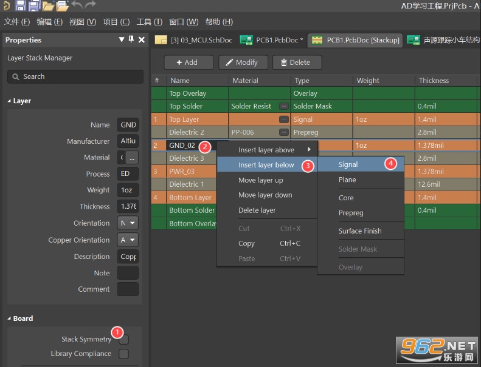This screenshot has height=367, width=481.
Task: Click ellipsis in Top Layer material cell
Action: [284, 120]
